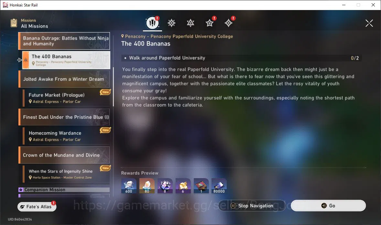Viewport: 381px width, 225px height.
Task: Click the Companion Mission section header
Action: click(64, 190)
